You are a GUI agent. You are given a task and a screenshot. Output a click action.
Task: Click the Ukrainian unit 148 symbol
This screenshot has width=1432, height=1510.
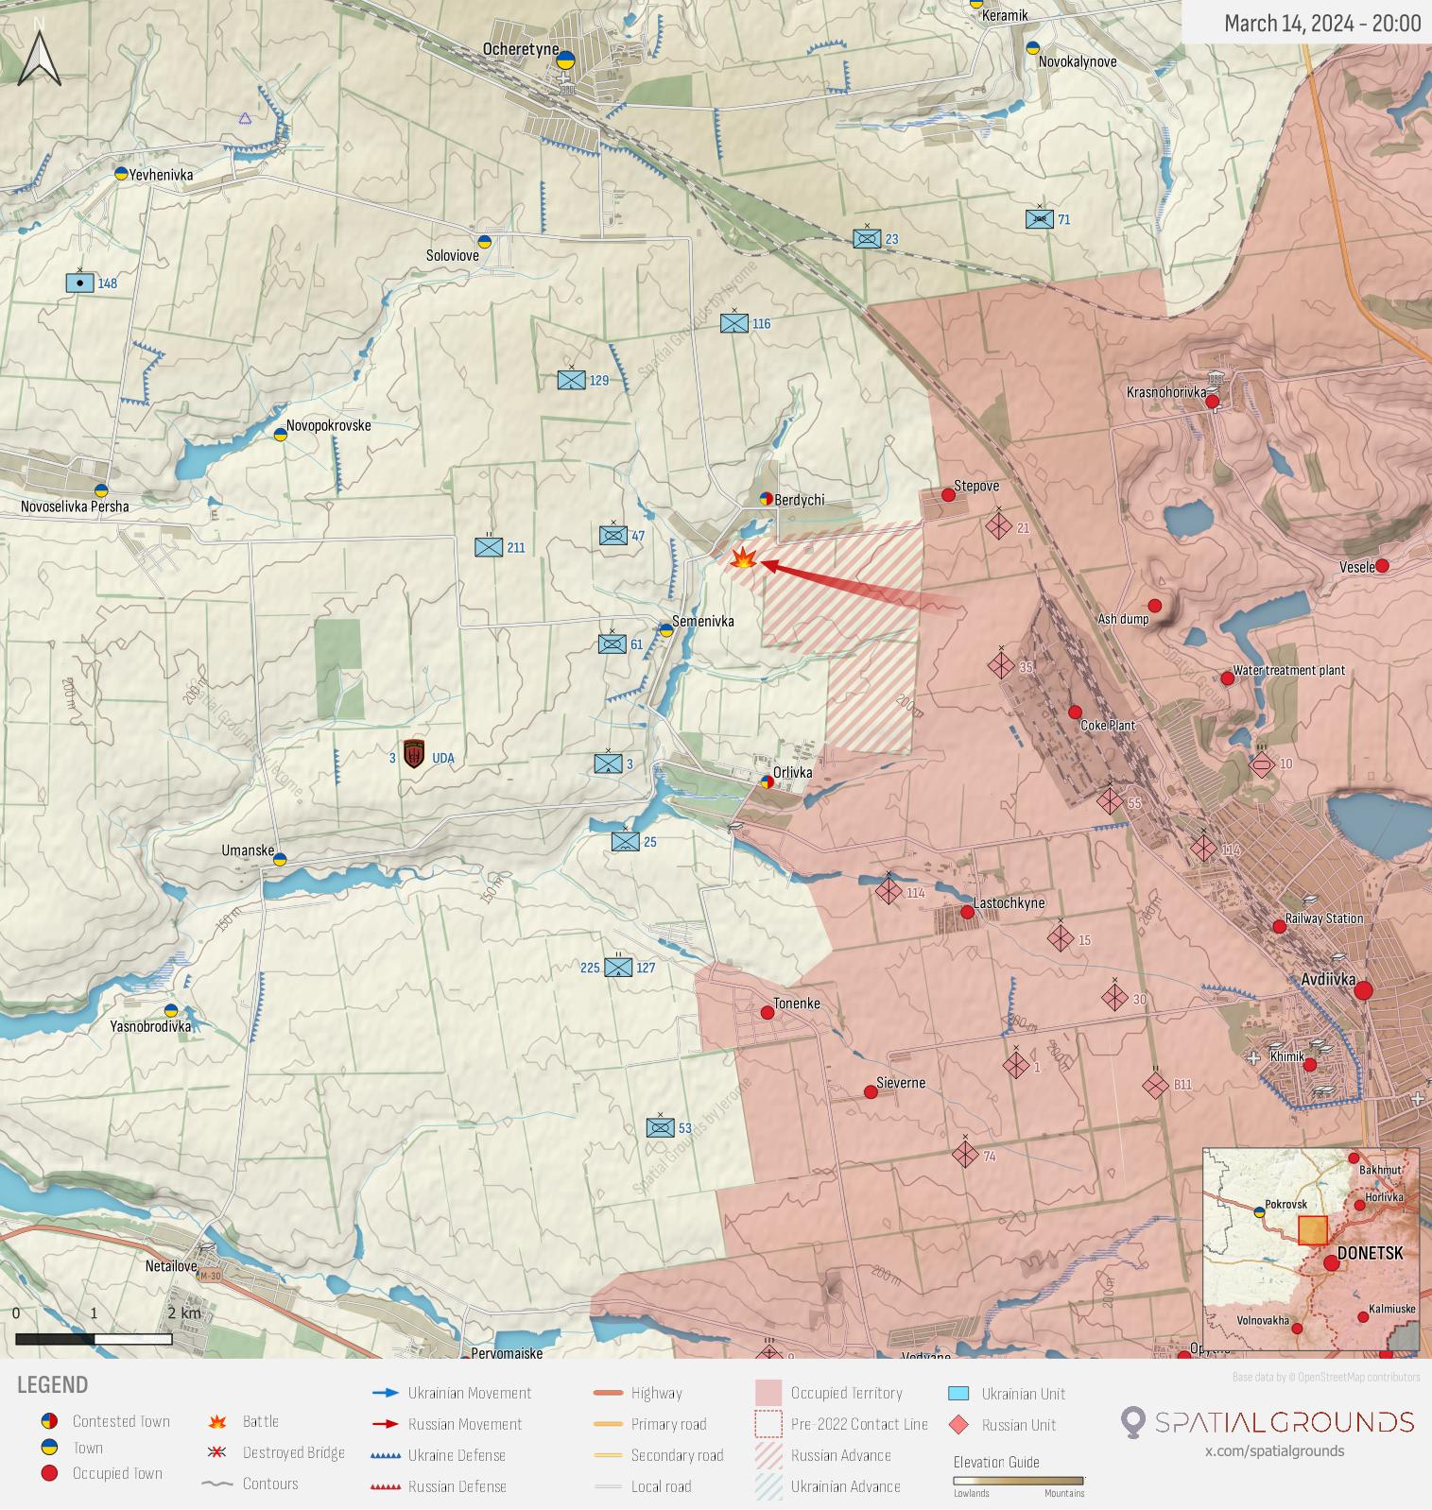click(x=80, y=283)
